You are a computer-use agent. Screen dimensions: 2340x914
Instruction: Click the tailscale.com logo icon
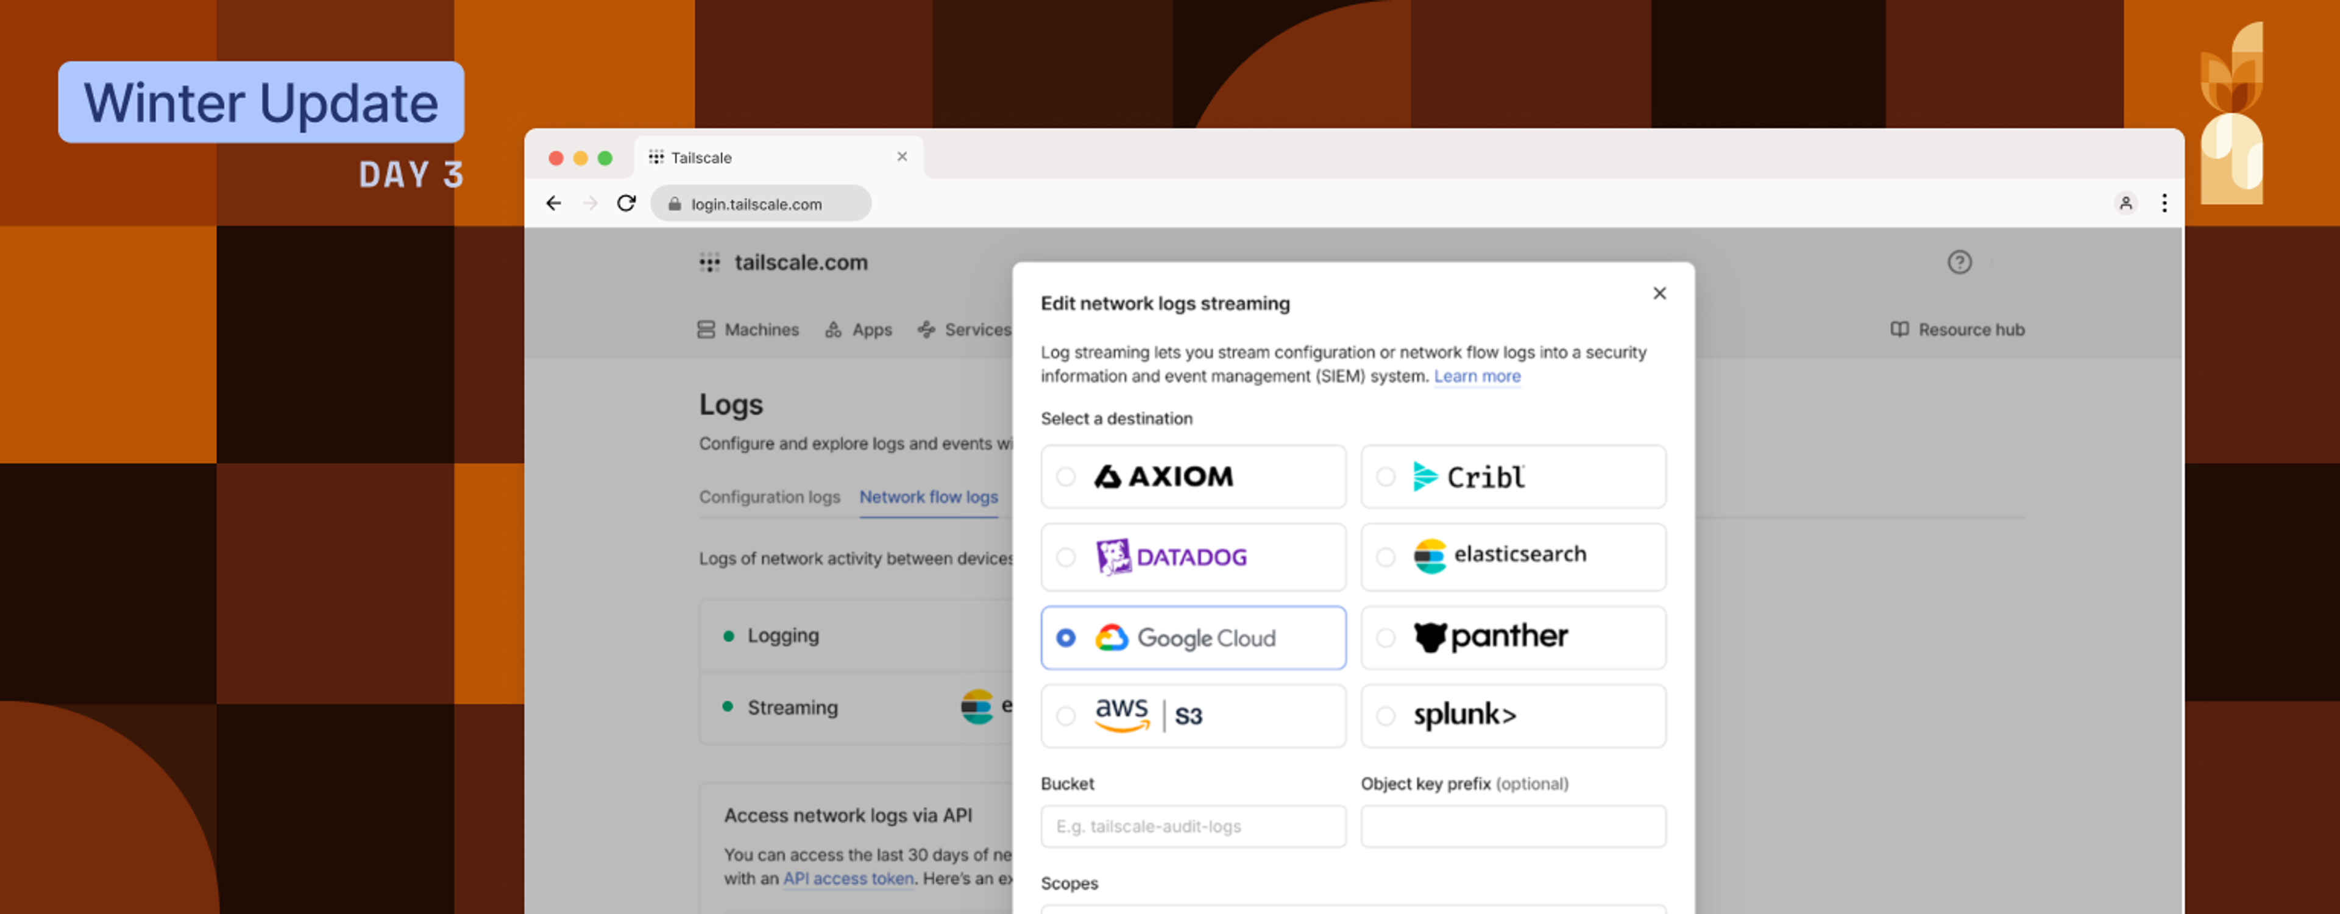click(709, 263)
